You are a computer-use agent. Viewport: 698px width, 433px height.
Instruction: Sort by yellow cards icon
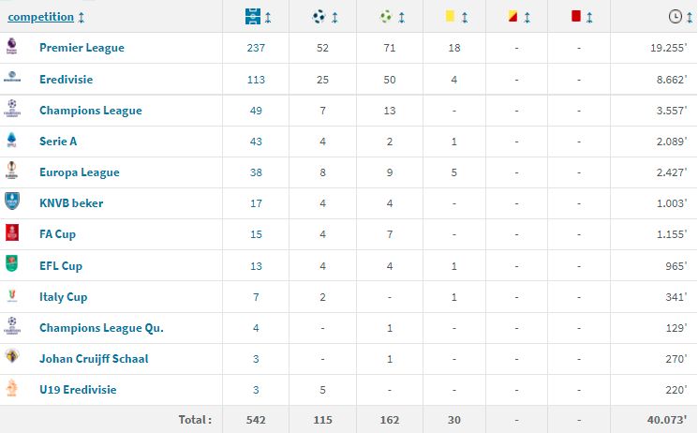coord(451,17)
